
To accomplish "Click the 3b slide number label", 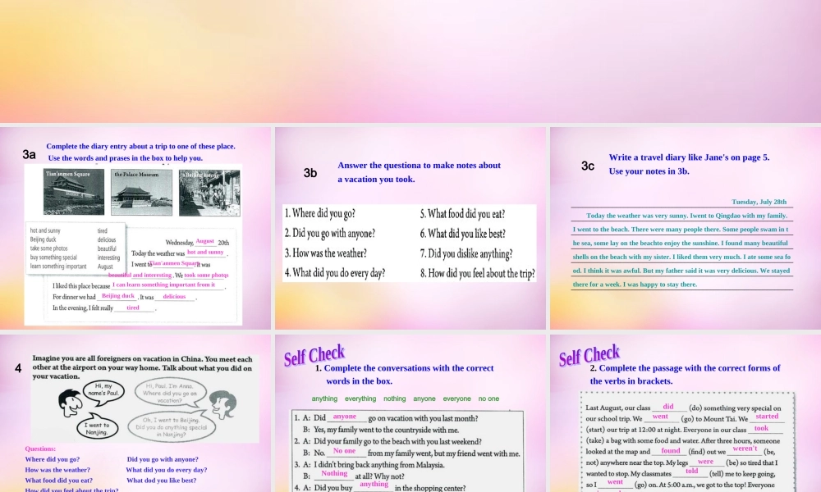I will [x=310, y=174].
